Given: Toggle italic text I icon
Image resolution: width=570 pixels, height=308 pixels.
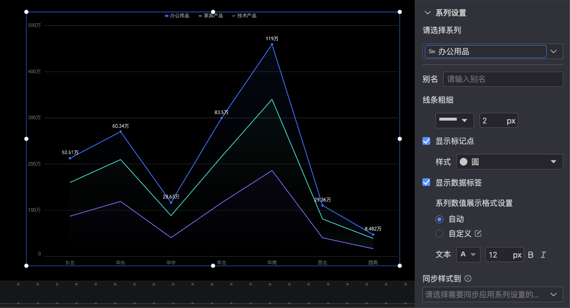Looking at the screenshot, I should [x=543, y=255].
